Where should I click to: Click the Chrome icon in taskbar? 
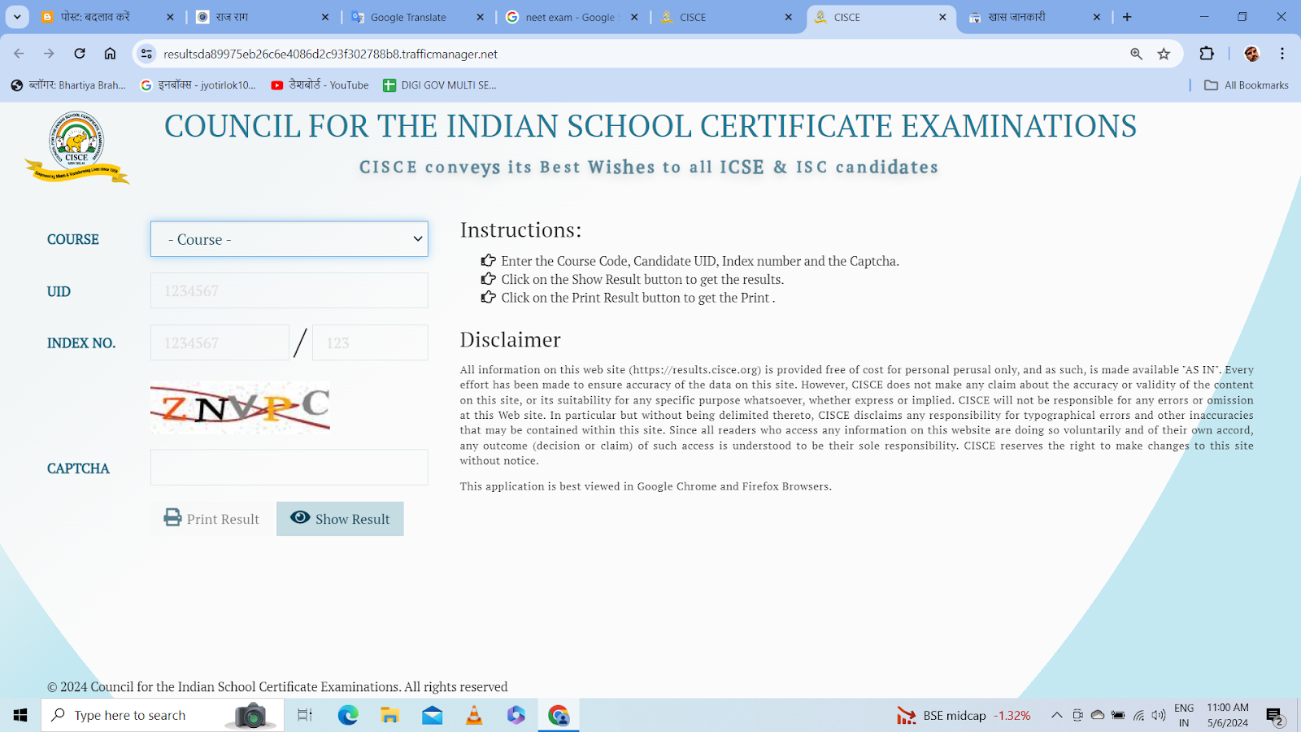(x=559, y=715)
